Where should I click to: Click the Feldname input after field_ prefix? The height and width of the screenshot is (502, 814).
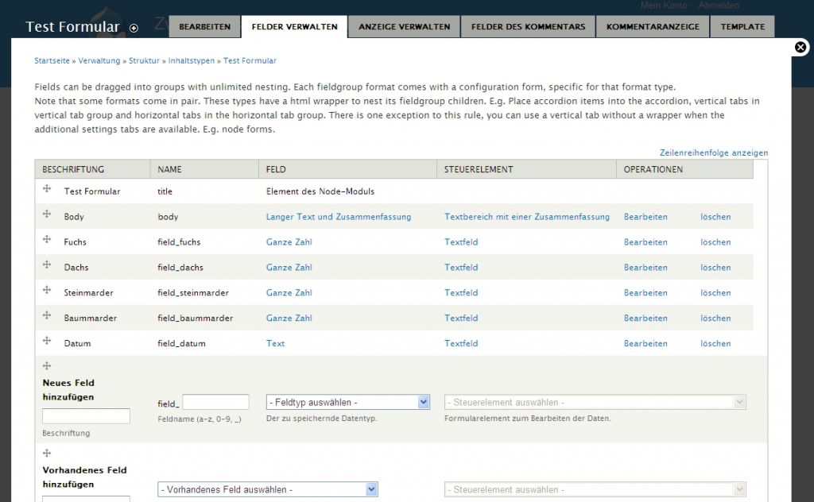[215, 403]
